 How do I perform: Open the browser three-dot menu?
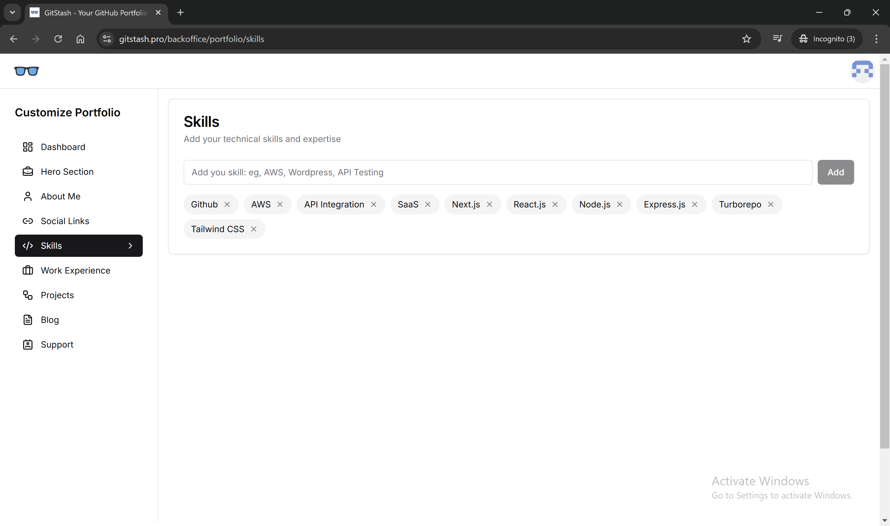[x=876, y=39]
